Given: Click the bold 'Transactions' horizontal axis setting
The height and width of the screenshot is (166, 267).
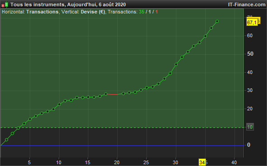Looking at the screenshot, I should click(42, 12).
